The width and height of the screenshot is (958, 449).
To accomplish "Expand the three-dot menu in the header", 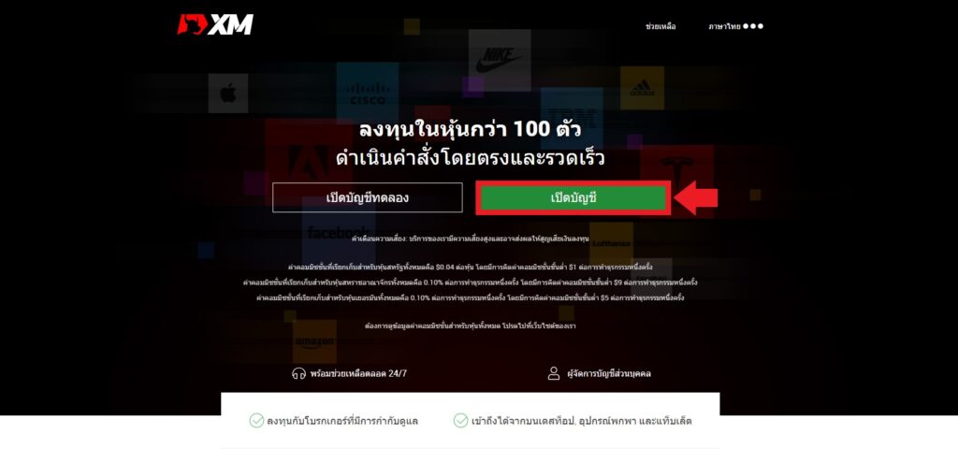I will coord(753,26).
